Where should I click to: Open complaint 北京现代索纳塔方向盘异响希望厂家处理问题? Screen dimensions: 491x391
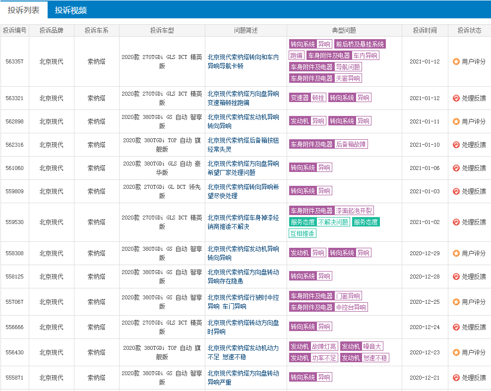[243, 168]
